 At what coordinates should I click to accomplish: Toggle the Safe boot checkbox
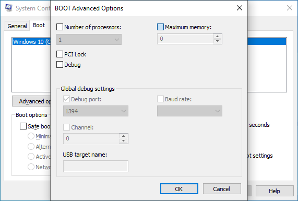tap(23, 126)
